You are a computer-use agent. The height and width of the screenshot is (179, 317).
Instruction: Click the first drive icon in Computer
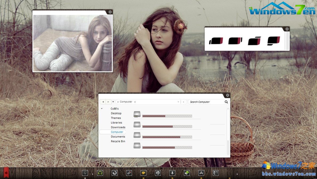[x=137, y=114]
